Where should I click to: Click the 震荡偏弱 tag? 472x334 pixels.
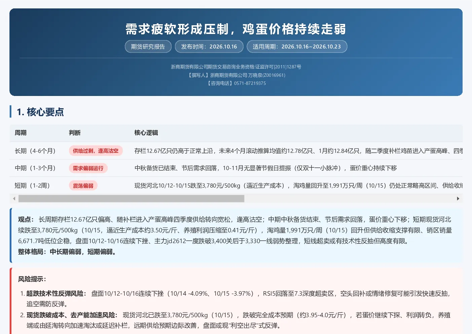[83, 186]
